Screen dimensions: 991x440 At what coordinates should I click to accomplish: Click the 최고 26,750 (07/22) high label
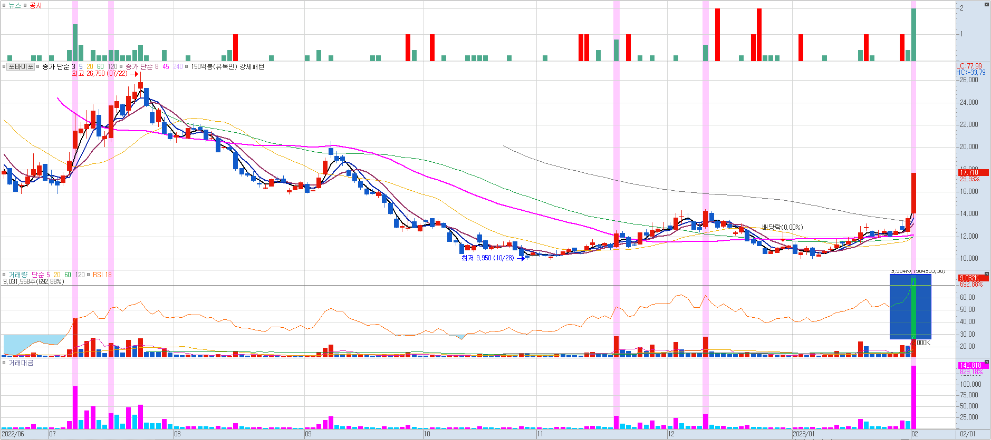(x=100, y=74)
